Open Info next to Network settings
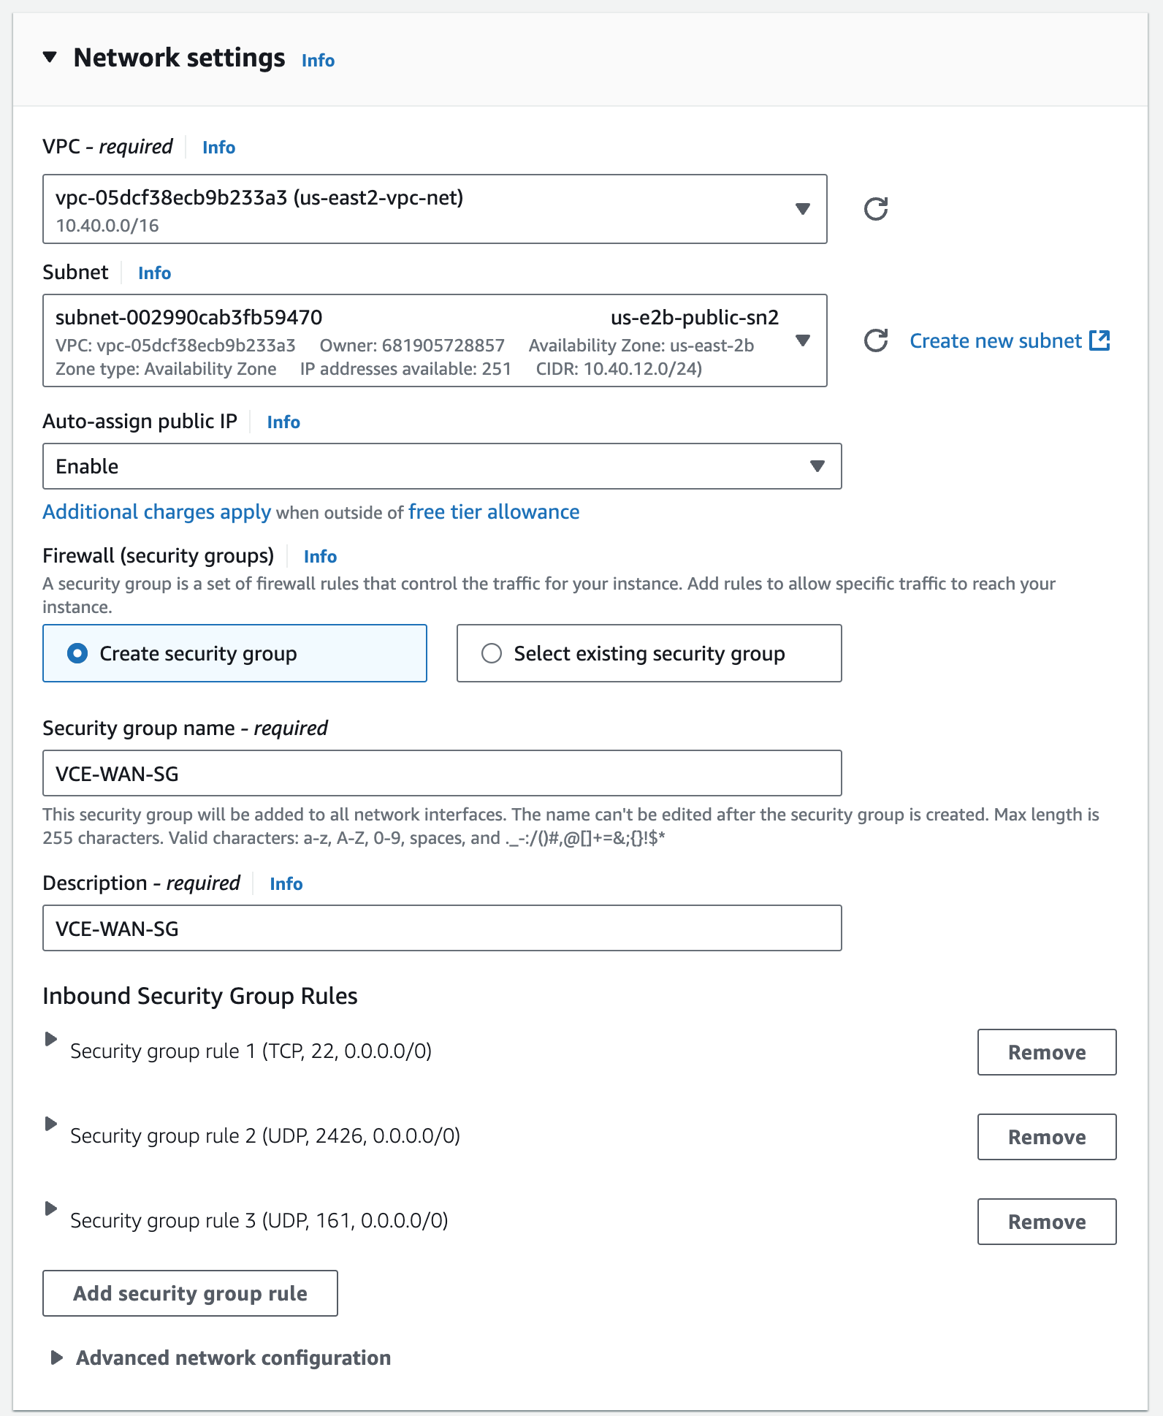 click(318, 61)
